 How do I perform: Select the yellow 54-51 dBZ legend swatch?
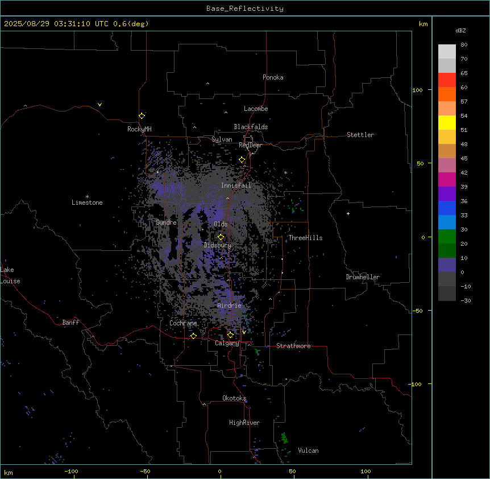click(x=447, y=122)
